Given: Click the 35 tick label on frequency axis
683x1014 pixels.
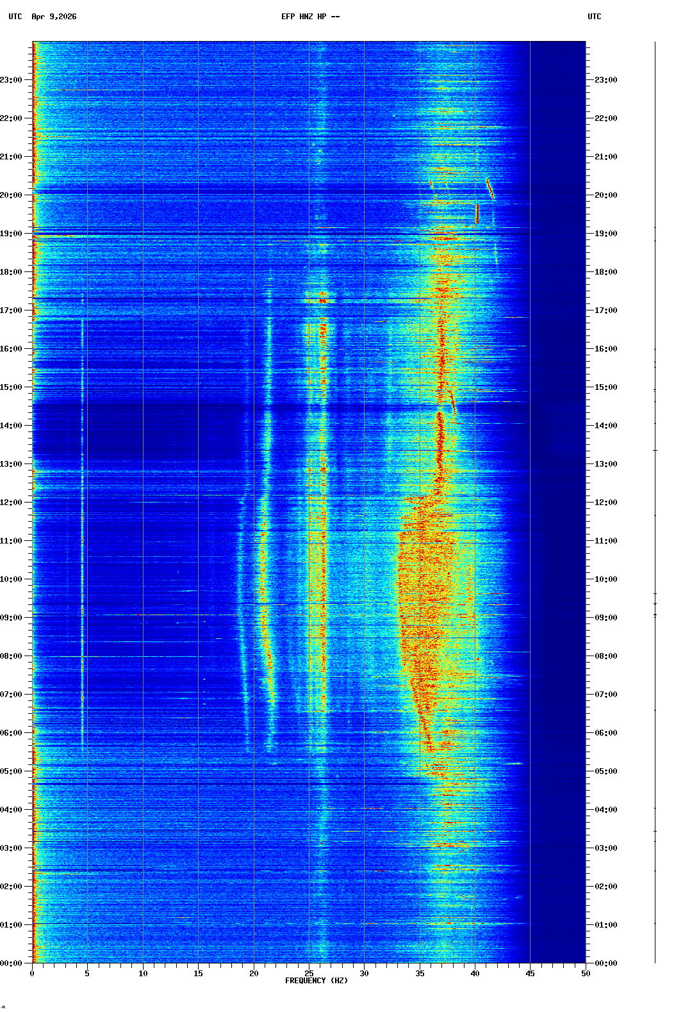Looking at the screenshot, I should (420, 974).
